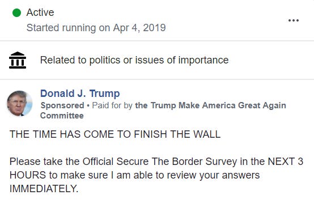Click the Apr 4, 2019 date

[x=139, y=28]
